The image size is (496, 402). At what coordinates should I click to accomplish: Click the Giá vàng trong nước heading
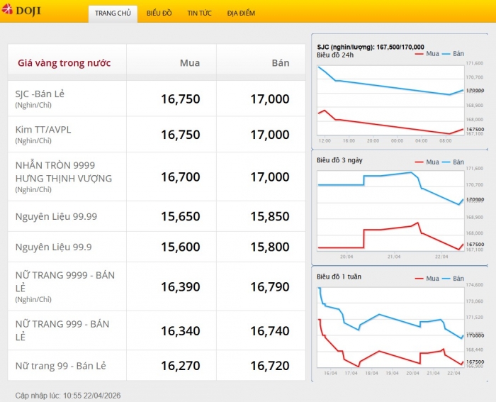click(64, 63)
